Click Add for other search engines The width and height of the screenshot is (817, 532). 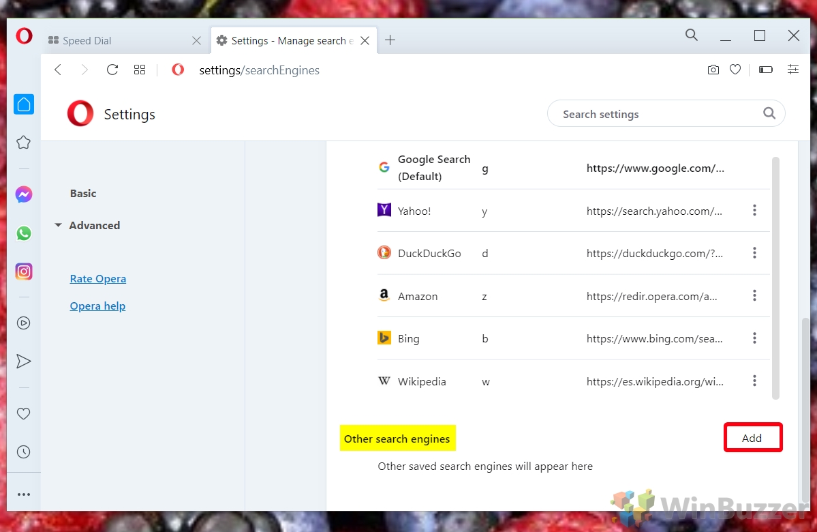coord(752,438)
